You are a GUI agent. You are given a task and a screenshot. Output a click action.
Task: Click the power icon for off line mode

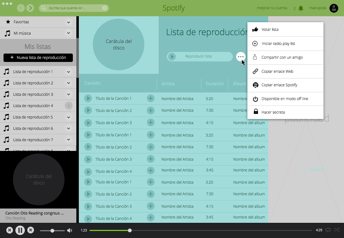click(x=255, y=99)
